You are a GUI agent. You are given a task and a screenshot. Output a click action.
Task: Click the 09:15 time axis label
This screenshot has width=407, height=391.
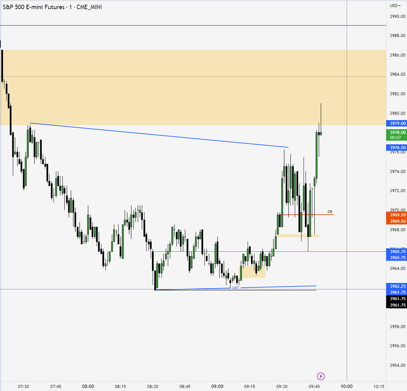click(250, 387)
